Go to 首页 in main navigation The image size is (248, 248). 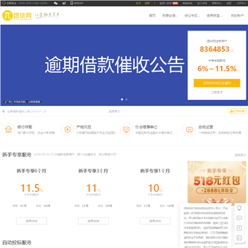click(152, 16)
